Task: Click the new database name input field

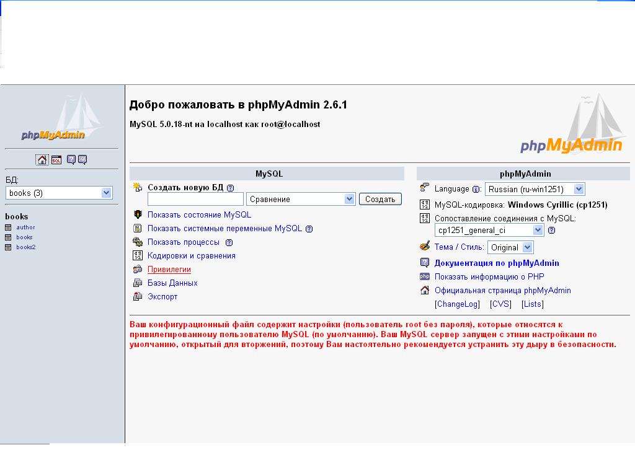Action: [x=195, y=199]
